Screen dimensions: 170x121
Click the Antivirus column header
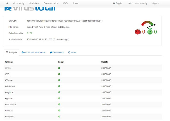coord(9,62)
